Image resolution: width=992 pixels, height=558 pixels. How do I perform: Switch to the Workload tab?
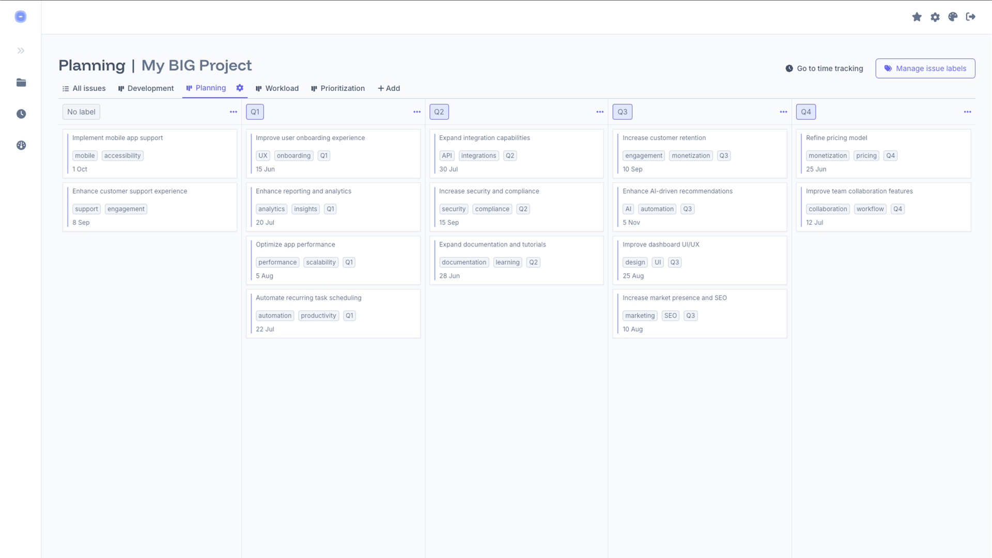point(282,88)
